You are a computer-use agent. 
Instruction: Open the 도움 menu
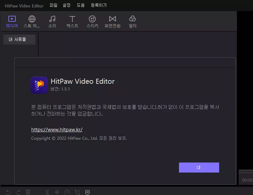81,5
